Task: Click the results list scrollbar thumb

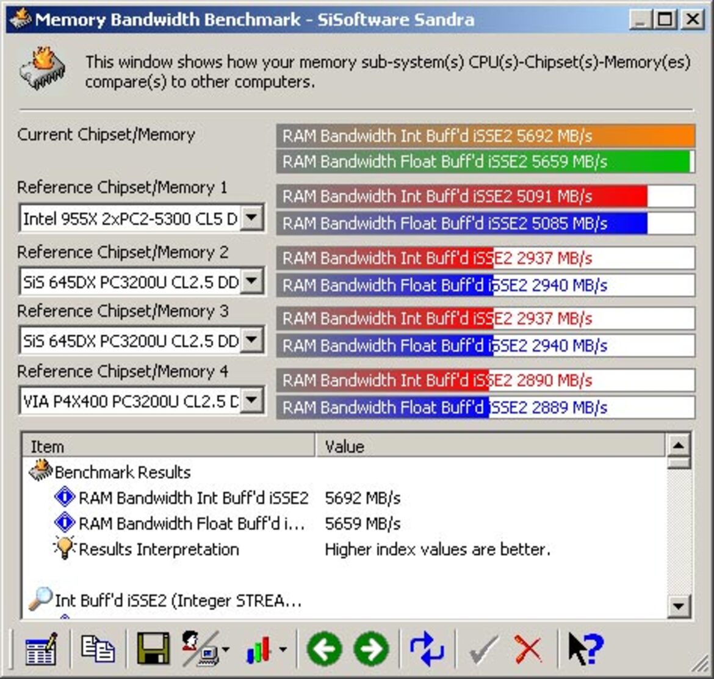Action: click(x=679, y=463)
